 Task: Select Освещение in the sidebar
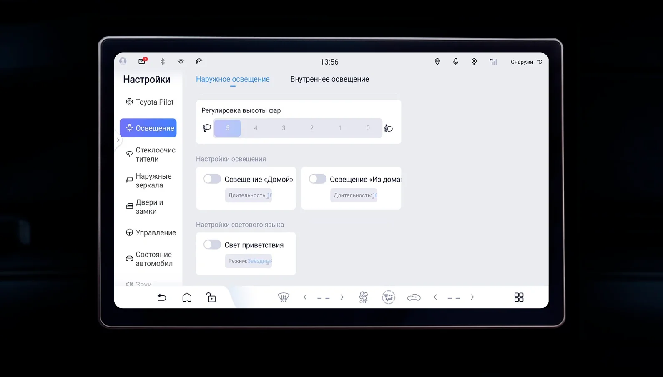(148, 128)
